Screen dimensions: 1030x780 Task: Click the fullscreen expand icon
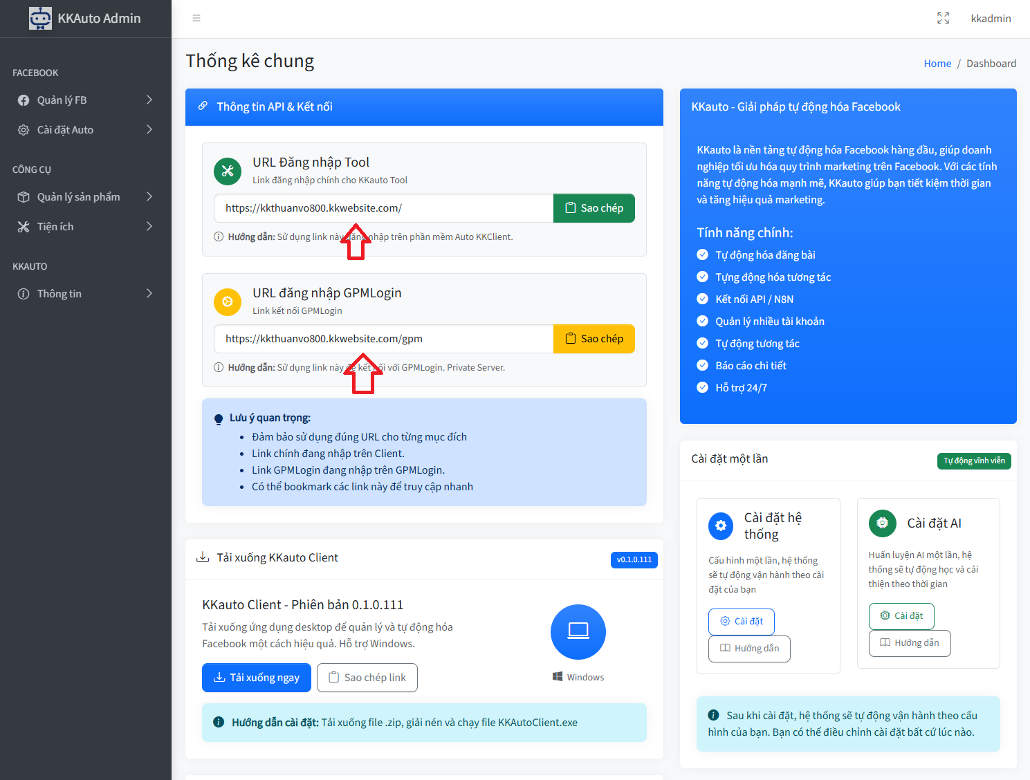coord(943,18)
